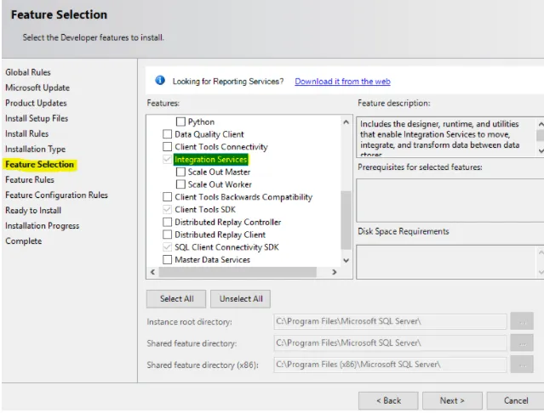The image size is (544, 413).
Task: Click the Prerequisites for selected features box
Action: [450, 201]
